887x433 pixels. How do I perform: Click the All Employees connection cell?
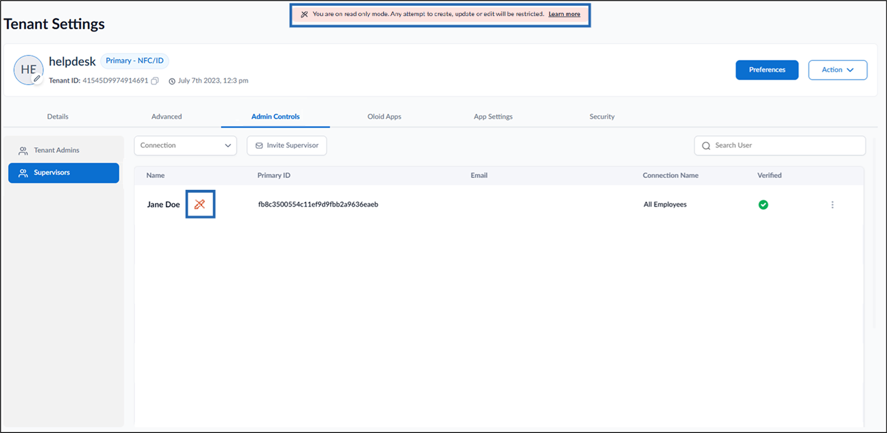[x=665, y=205]
